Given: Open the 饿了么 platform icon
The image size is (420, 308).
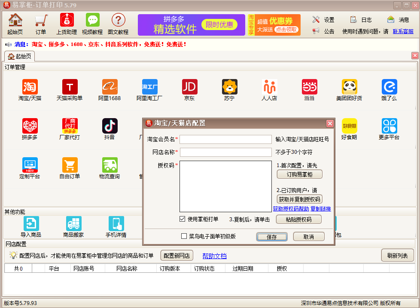Looking at the screenshot, I should pos(389,87).
